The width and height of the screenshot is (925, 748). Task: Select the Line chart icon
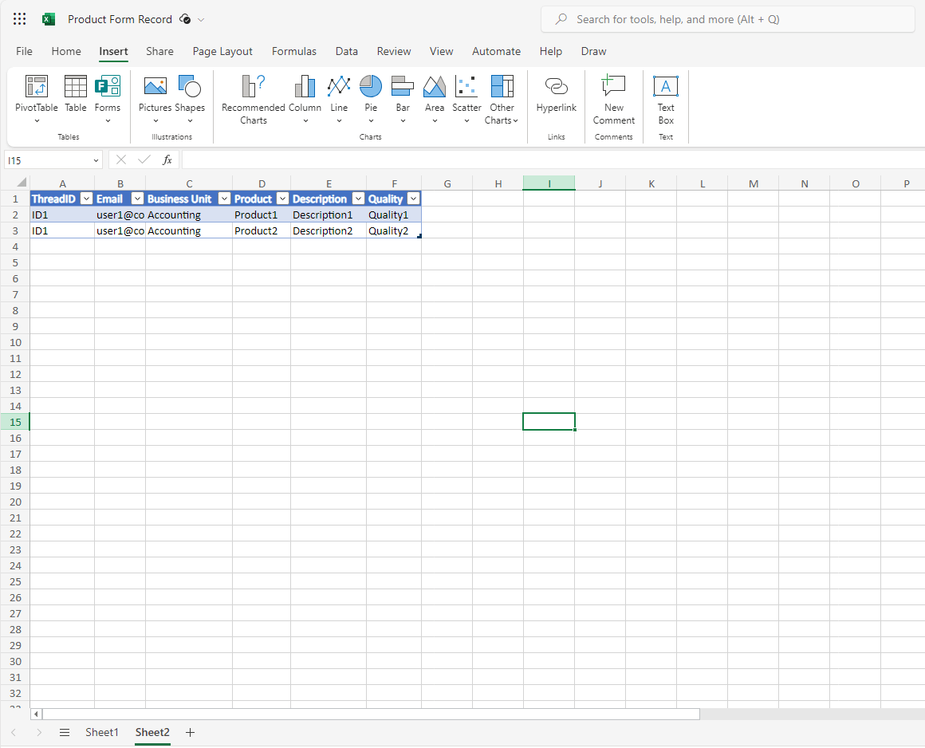pyautogui.click(x=339, y=88)
